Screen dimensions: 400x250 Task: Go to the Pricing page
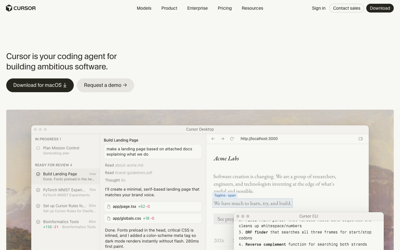(x=225, y=8)
